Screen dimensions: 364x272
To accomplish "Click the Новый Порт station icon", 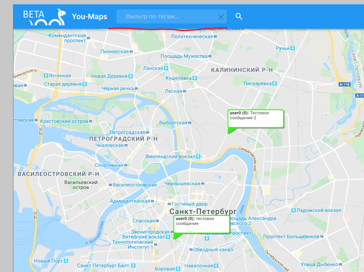I will coord(66,261).
